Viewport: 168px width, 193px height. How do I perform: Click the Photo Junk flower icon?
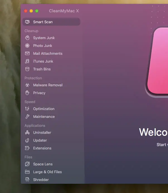coord(27,46)
